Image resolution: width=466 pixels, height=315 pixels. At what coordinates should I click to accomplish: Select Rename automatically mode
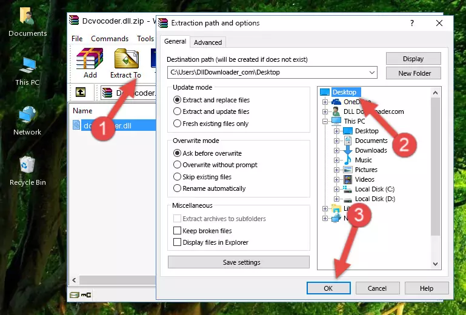[x=210, y=188]
